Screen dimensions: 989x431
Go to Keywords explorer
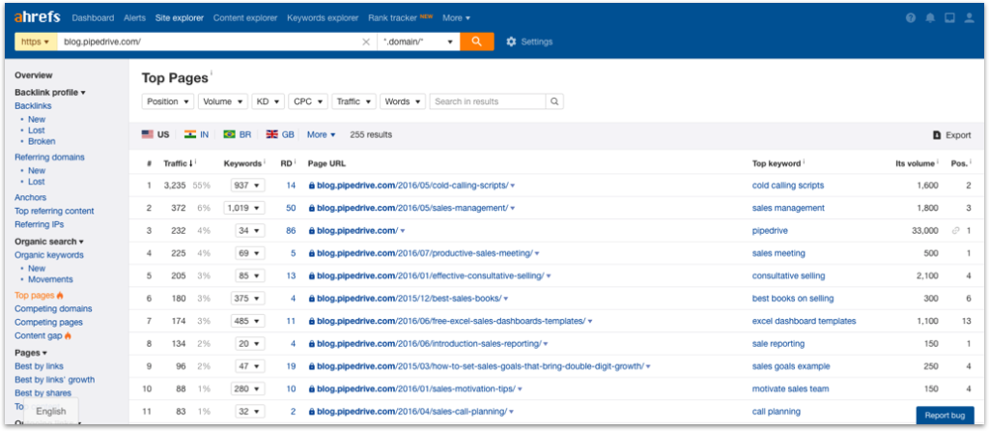(323, 17)
